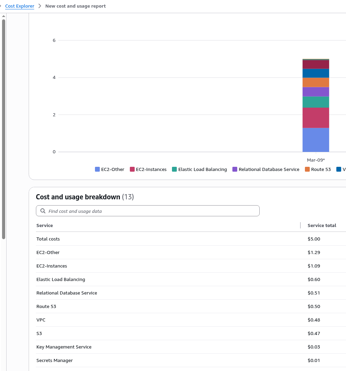Click the Elastic Load Balancing legend swatch
The image size is (346, 371).
(x=174, y=169)
